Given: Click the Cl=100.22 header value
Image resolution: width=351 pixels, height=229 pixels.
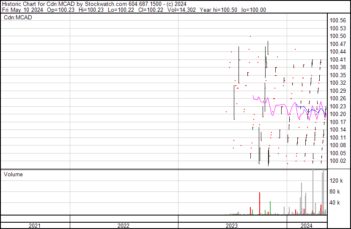Looking at the screenshot, I should tap(151, 10).
